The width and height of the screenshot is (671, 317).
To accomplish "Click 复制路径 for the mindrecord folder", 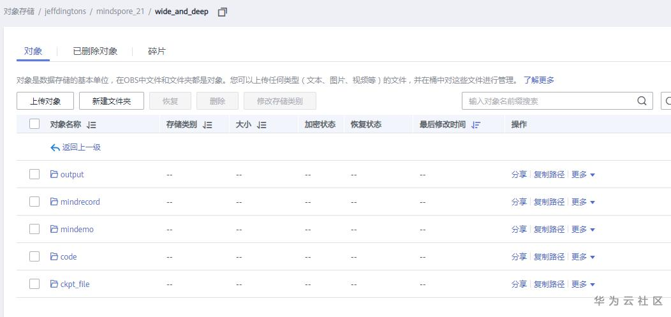I will pyautogui.click(x=549, y=202).
